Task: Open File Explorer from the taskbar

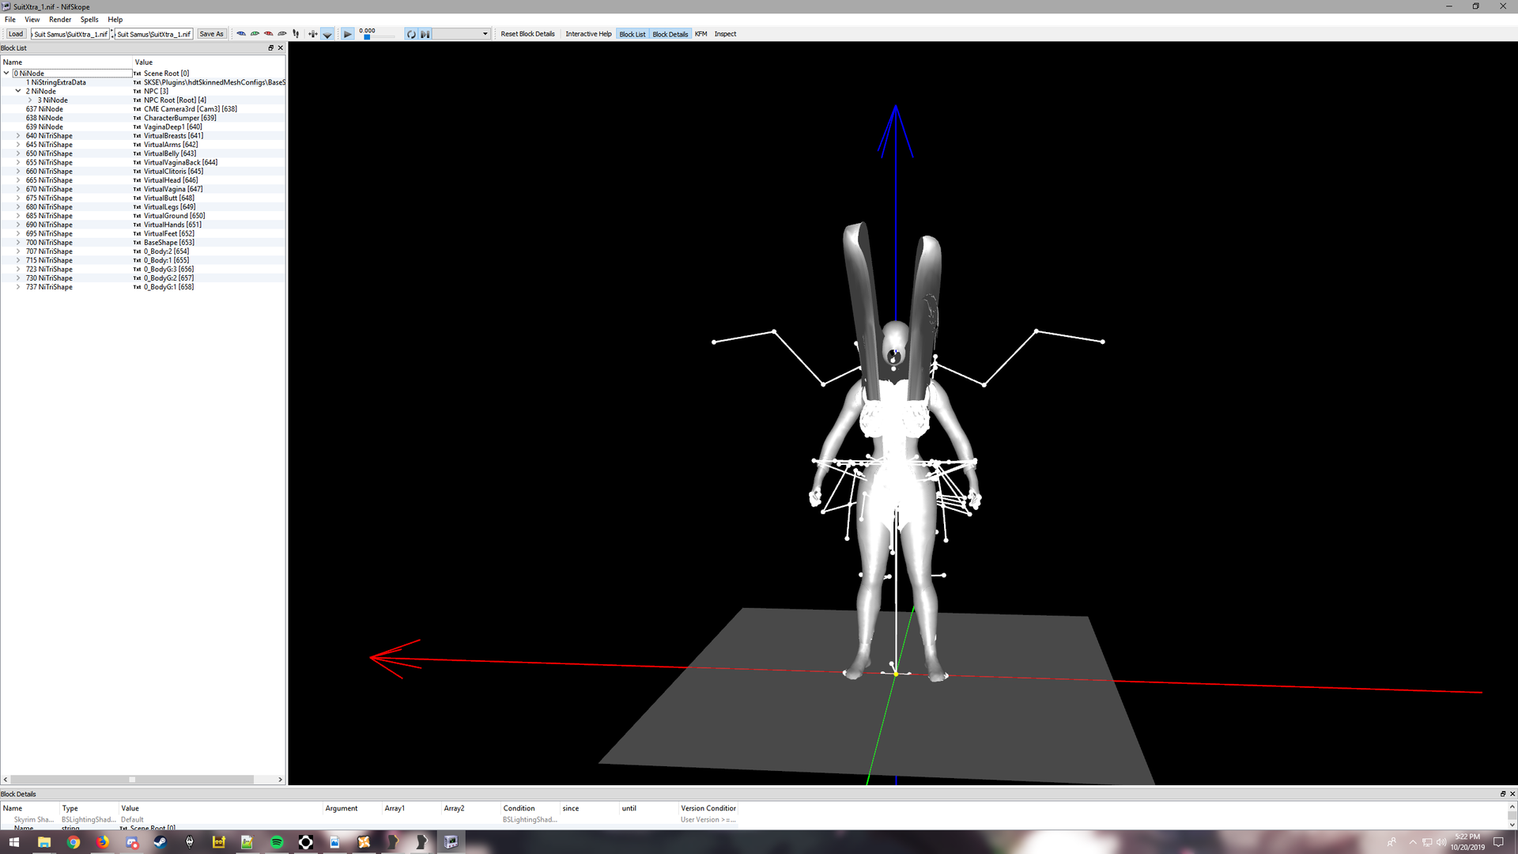Action: (x=44, y=842)
